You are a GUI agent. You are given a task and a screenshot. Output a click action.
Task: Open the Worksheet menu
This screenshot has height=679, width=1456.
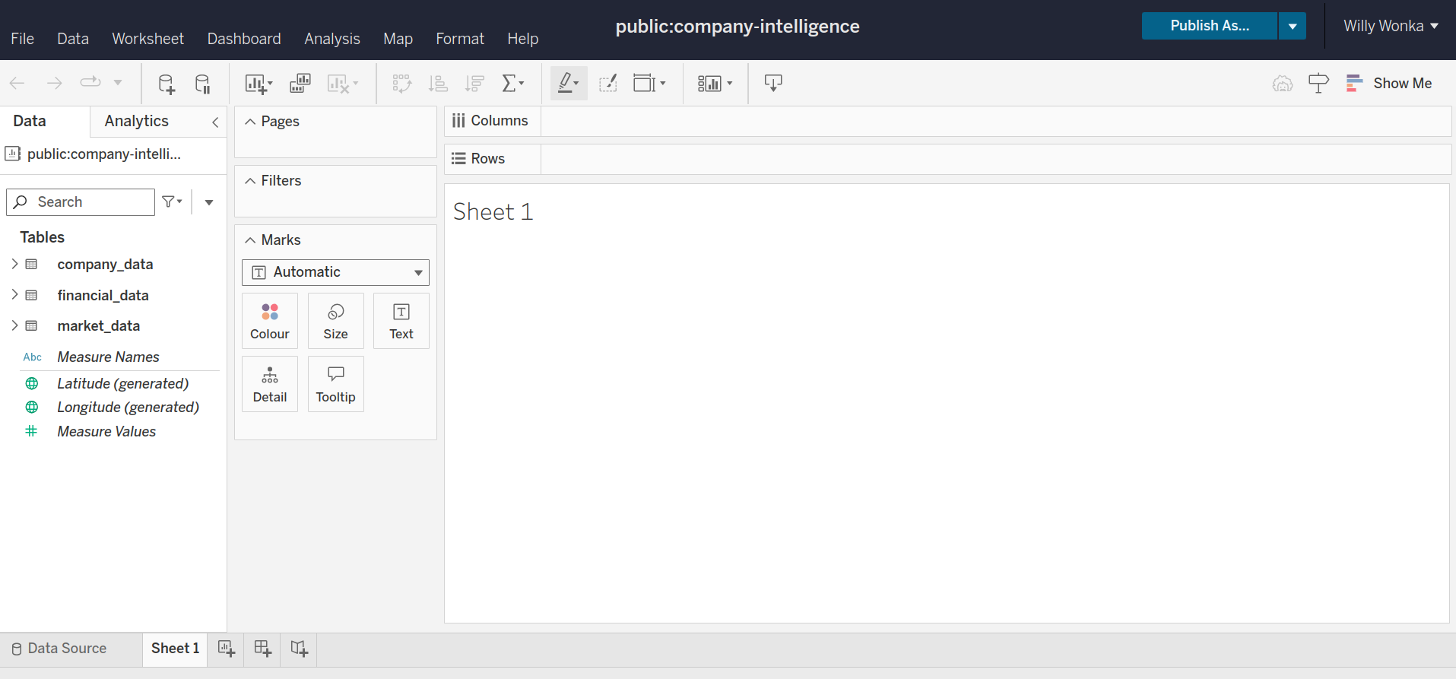click(148, 39)
